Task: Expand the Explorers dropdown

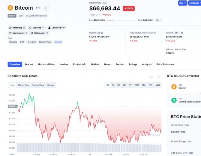Action: tap(37, 28)
